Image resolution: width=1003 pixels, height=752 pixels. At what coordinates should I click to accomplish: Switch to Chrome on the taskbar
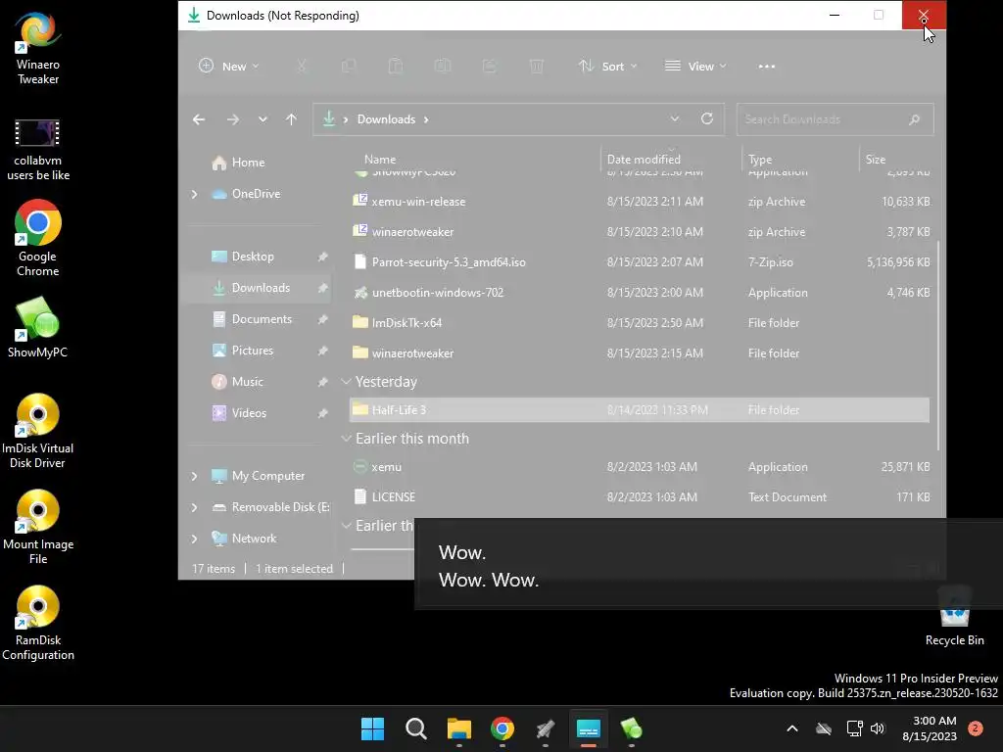[x=502, y=728]
